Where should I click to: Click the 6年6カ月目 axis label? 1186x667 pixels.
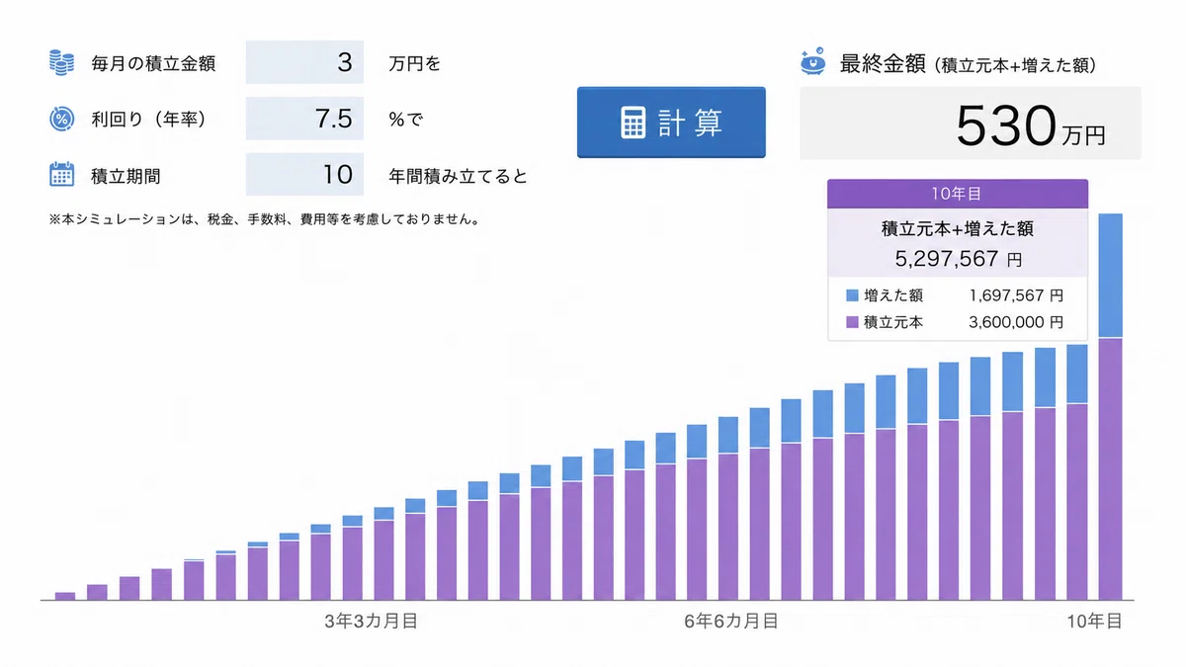pos(730,622)
